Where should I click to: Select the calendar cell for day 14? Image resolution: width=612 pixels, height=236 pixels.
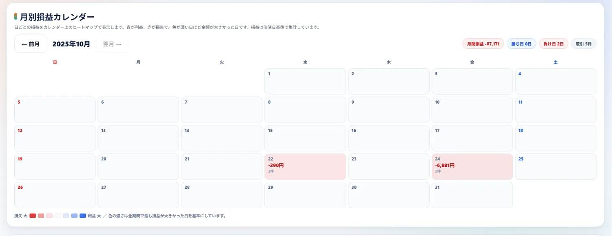click(222, 138)
